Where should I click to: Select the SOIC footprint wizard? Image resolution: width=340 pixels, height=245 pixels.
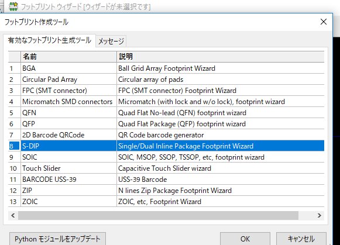point(166,157)
